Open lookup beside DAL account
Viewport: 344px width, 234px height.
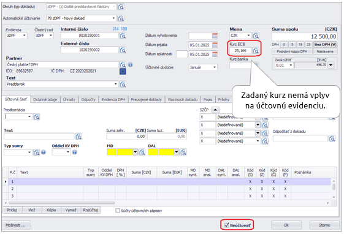(183, 152)
